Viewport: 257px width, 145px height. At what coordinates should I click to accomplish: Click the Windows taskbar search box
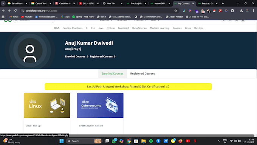coord(84,141)
